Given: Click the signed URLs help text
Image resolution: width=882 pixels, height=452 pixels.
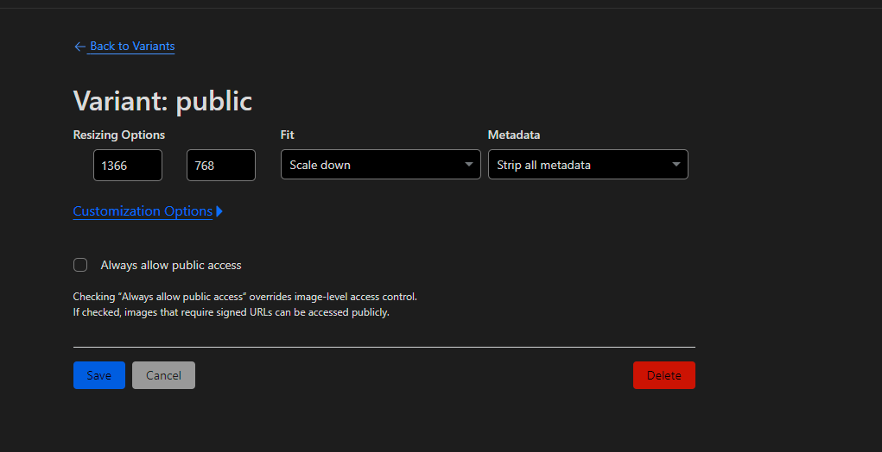Looking at the screenshot, I should click(231, 312).
